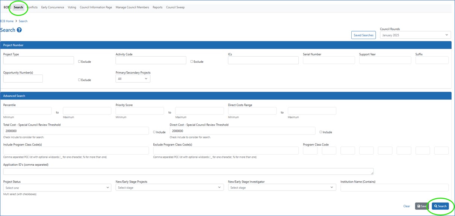
Task: Edit Total Cost Special Council Review Threshold
Action: tap(76, 131)
